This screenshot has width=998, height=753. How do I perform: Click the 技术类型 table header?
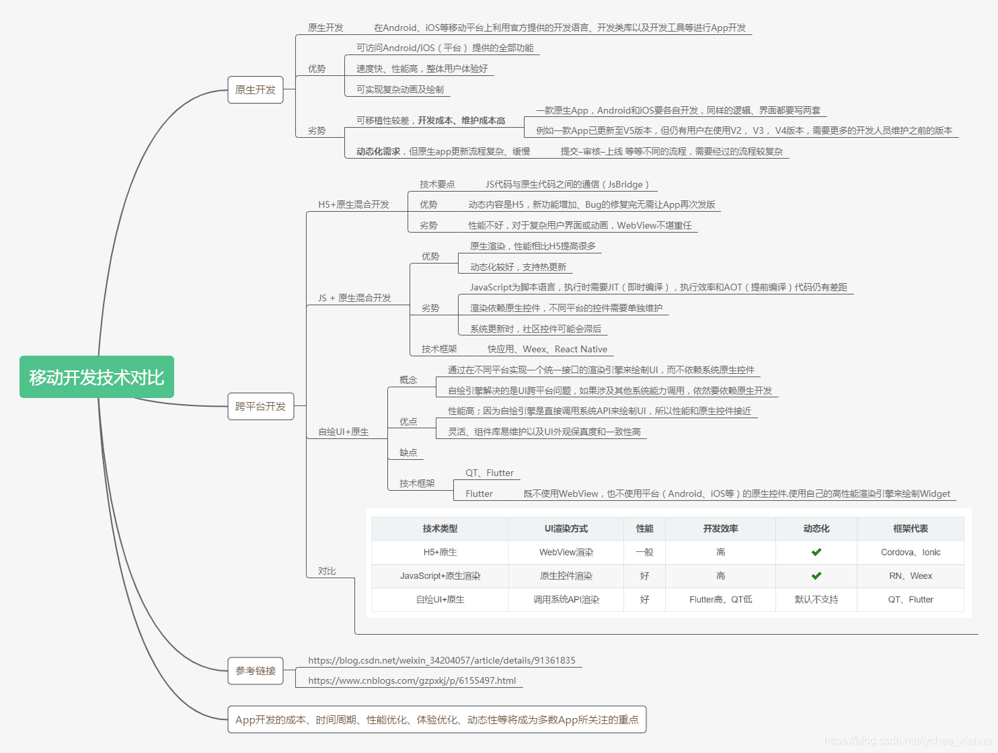(x=440, y=528)
